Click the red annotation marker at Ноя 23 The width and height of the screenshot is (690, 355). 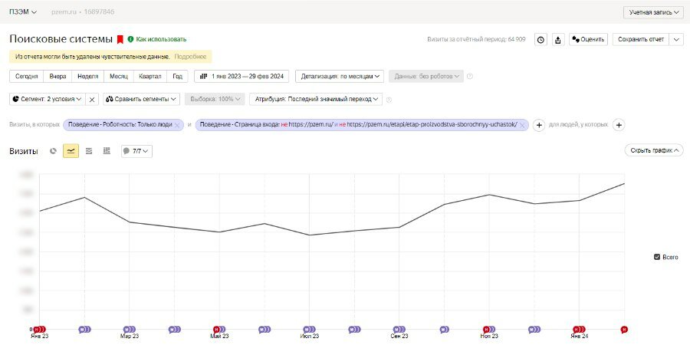pyautogui.click(x=486, y=329)
